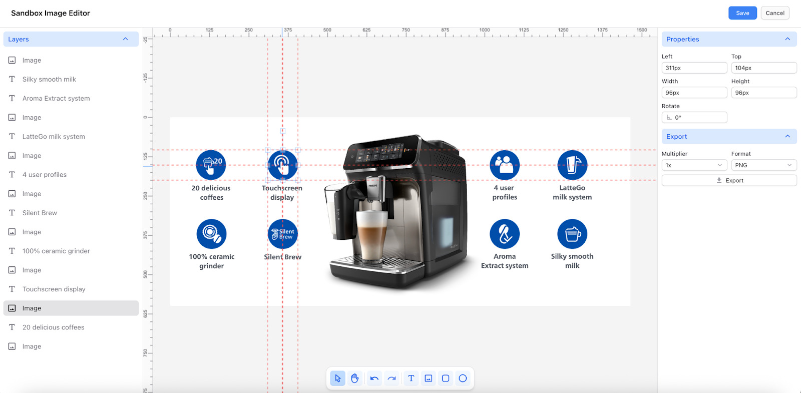Screen dimensions: 801x393
Task: Collapse the Properties panel
Action: (787, 39)
